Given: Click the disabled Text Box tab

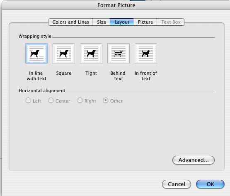Looking at the screenshot, I should coord(171,22).
